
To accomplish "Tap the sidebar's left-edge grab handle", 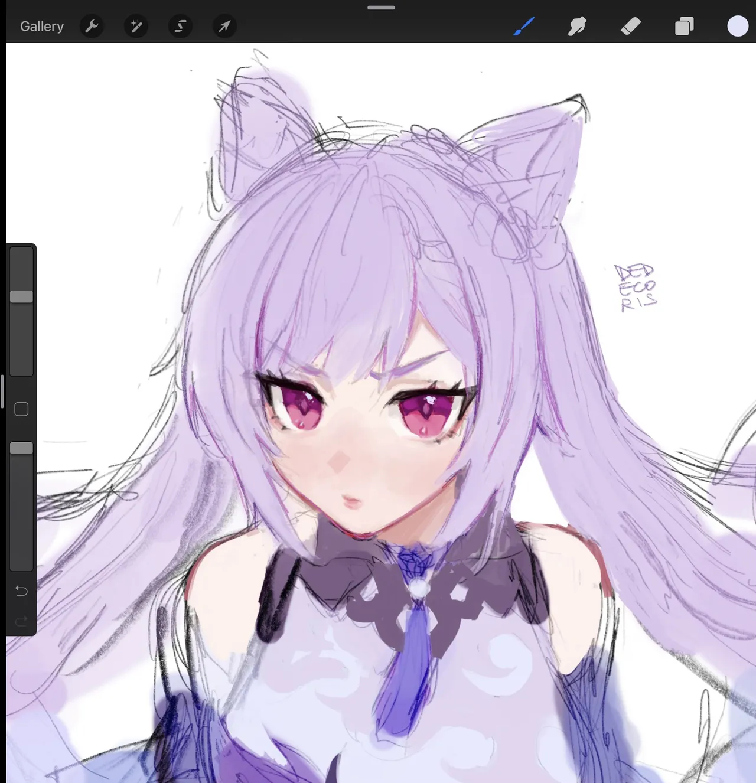I will (2, 391).
